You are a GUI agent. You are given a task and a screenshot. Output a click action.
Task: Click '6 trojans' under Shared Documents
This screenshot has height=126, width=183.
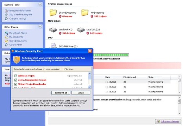coord(67,16)
